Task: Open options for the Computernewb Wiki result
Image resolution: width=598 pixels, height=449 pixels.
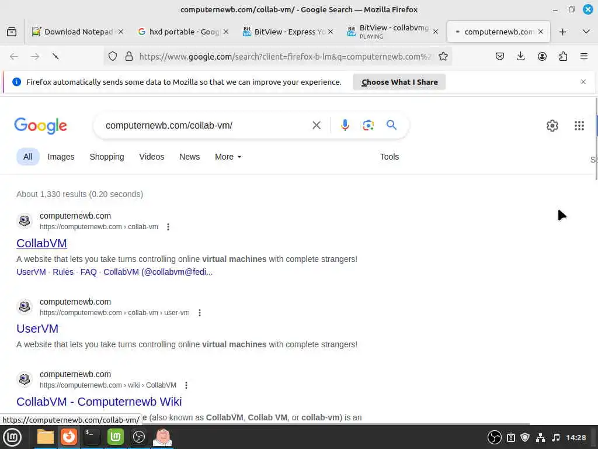Action: (x=186, y=385)
